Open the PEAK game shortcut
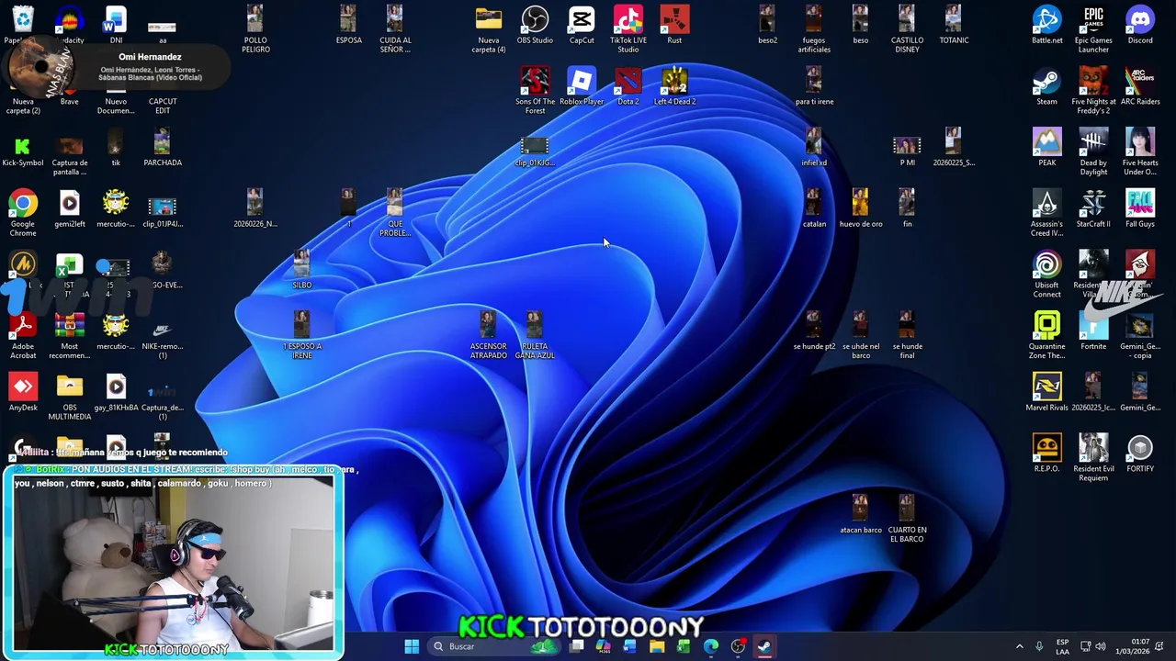Viewport: 1176px width, 661px height. coord(1047,148)
